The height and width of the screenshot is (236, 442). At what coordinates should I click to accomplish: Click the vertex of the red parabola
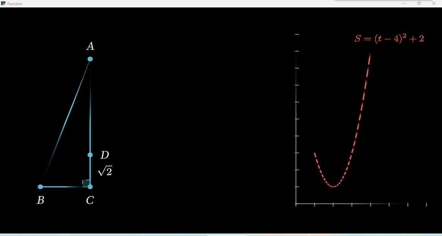(x=333, y=186)
